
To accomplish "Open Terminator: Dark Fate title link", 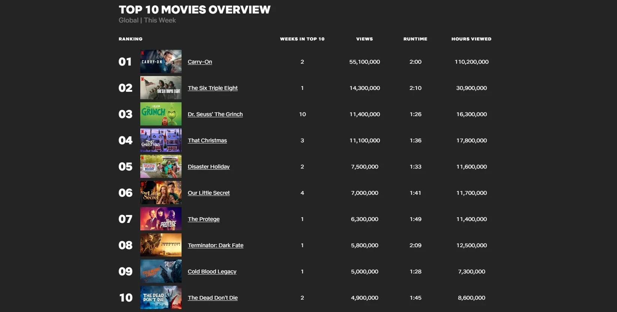I will coord(215,245).
